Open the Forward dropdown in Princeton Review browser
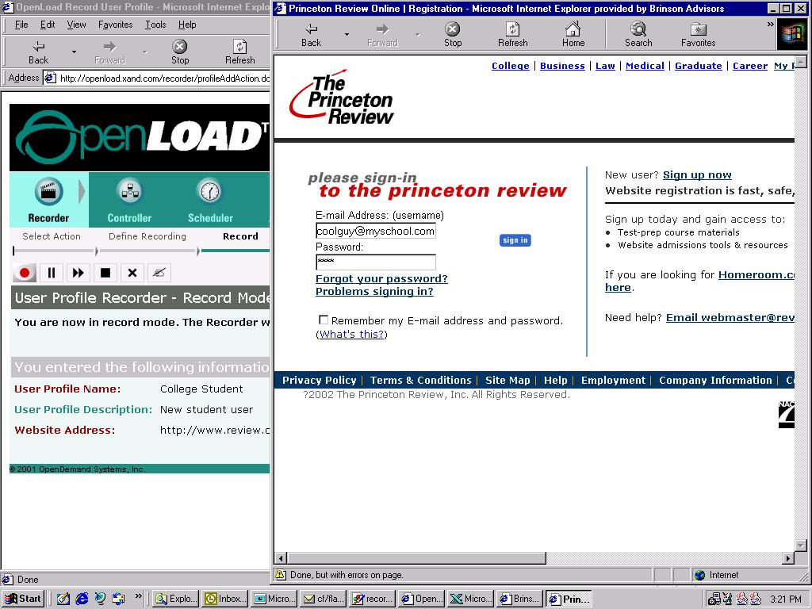Viewport: 812px width, 609px height. [417, 35]
